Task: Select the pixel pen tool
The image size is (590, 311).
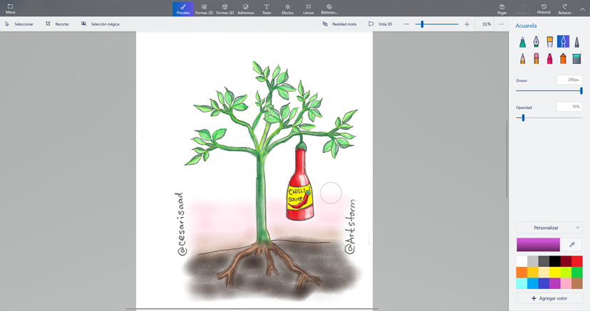Action: point(576,42)
